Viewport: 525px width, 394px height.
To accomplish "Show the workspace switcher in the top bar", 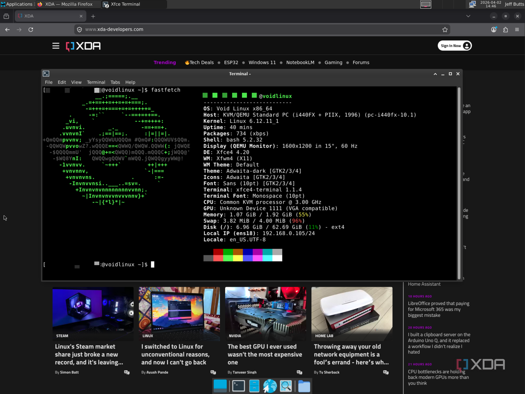I will click(425, 4).
